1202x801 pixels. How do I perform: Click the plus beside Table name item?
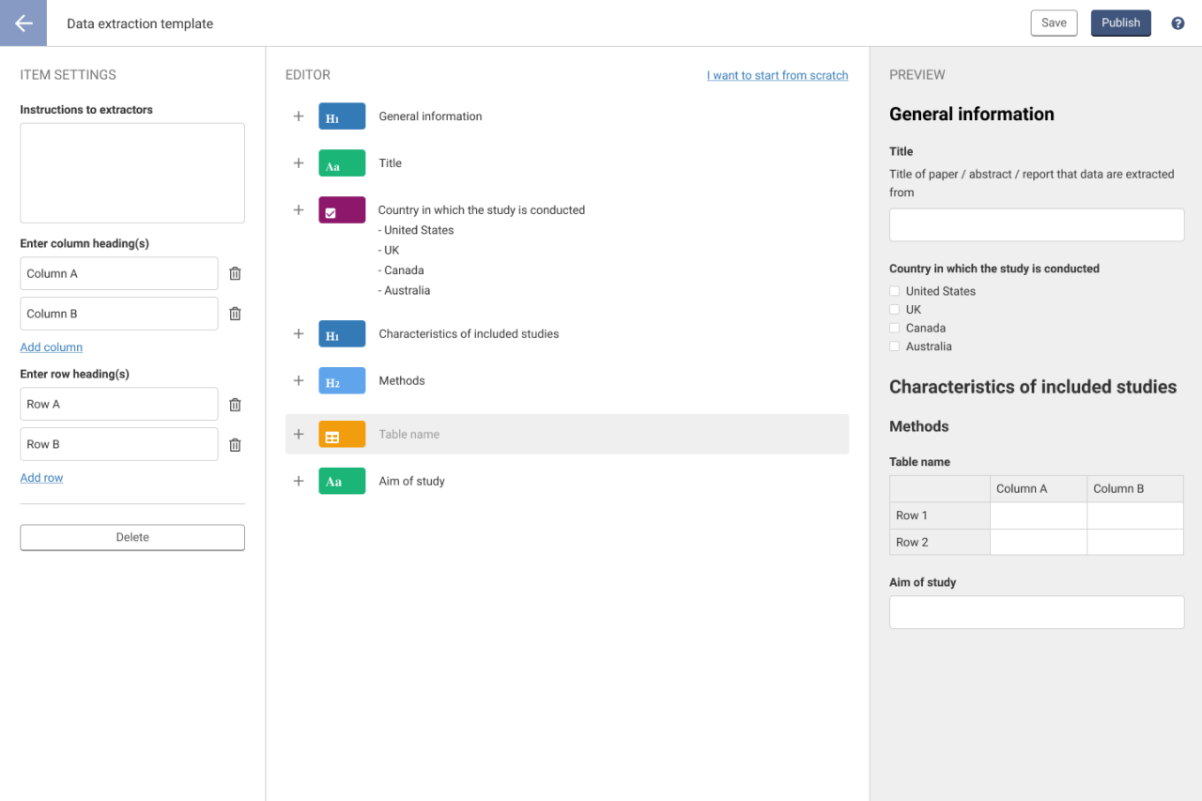(x=299, y=435)
